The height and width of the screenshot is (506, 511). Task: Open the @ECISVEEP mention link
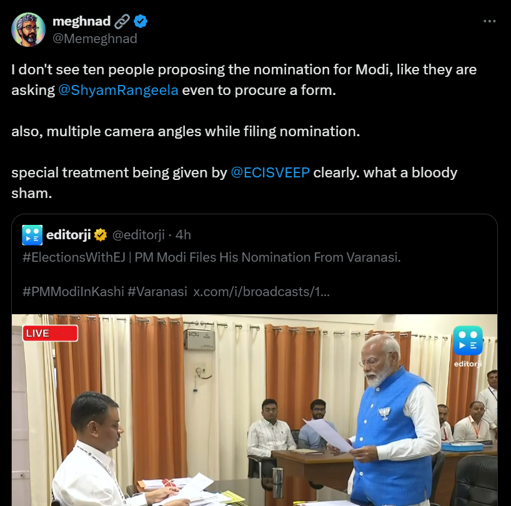270,172
